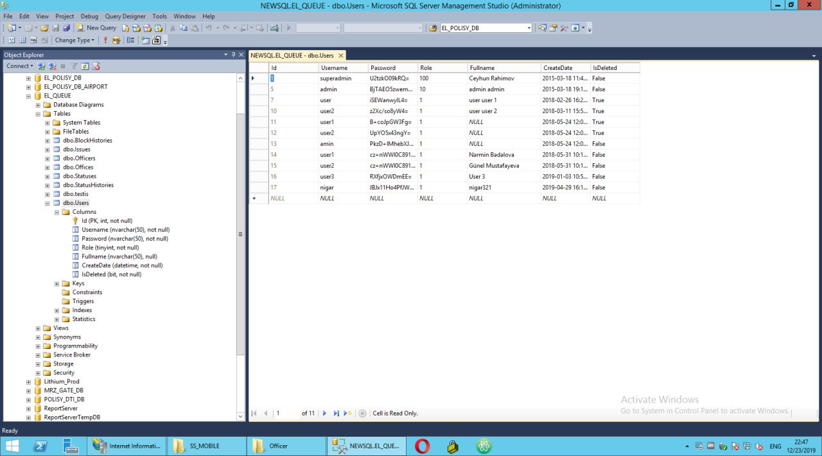
Task: Click Add/Remove Group By icon
Action: (130, 40)
